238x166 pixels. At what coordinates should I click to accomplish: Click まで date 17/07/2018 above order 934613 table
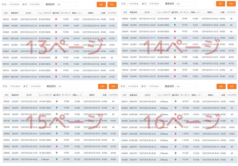pos(154,86)
